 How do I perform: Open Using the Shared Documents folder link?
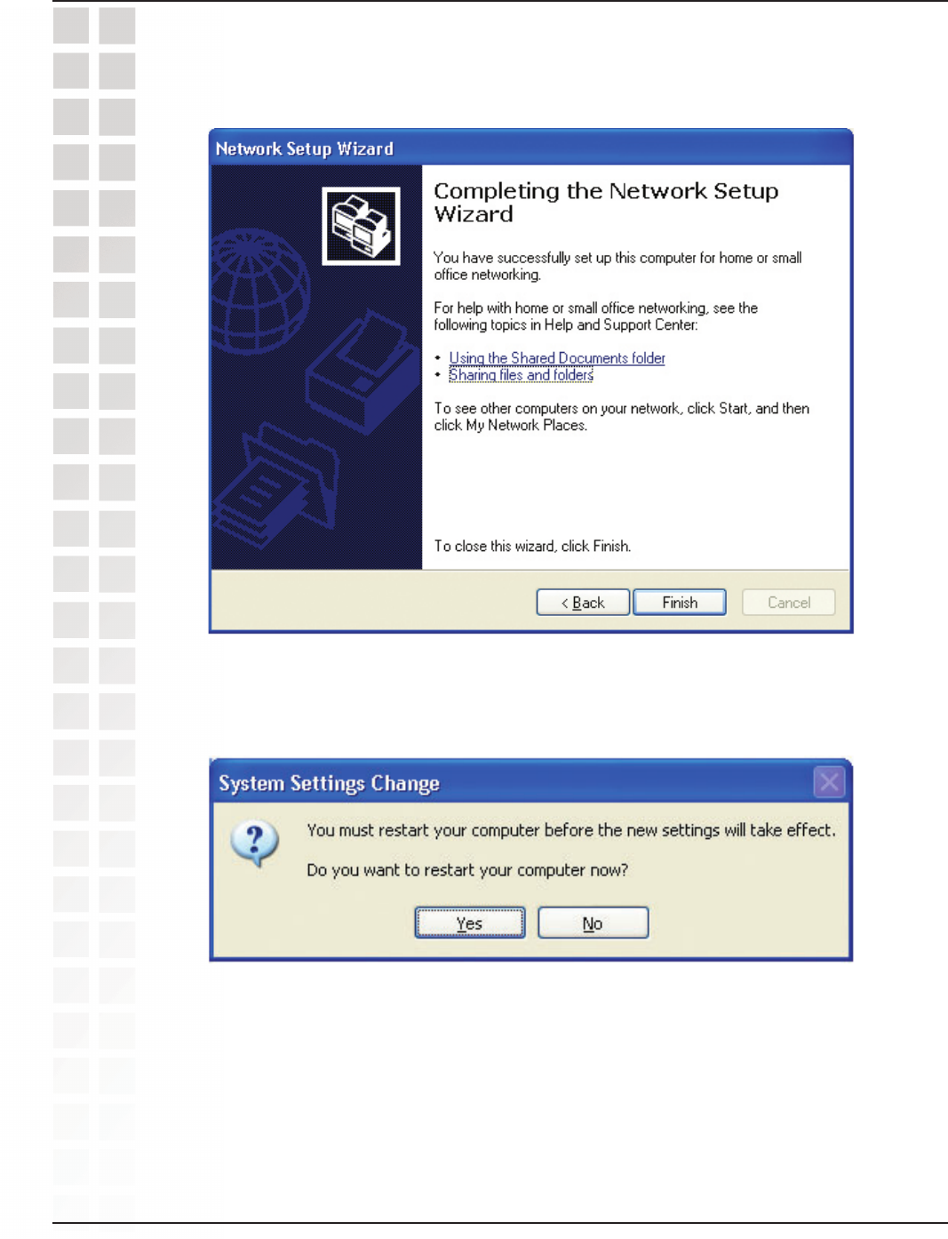point(557,358)
